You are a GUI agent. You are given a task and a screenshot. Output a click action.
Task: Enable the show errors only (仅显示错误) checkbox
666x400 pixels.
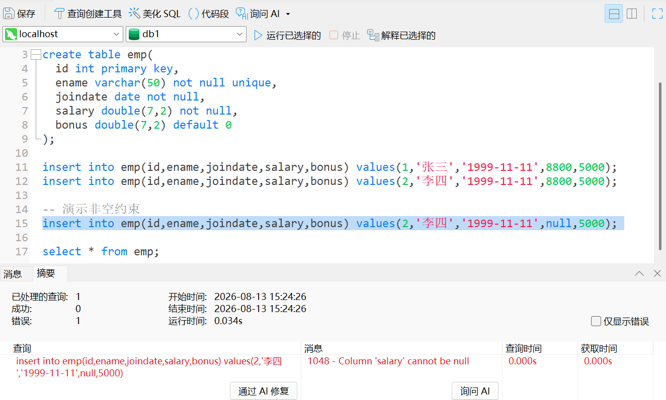pyautogui.click(x=596, y=321)
